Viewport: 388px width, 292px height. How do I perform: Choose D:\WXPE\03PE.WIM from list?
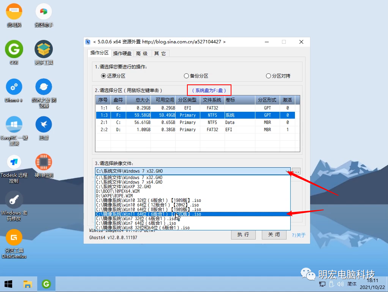click(x=193, y=196)
